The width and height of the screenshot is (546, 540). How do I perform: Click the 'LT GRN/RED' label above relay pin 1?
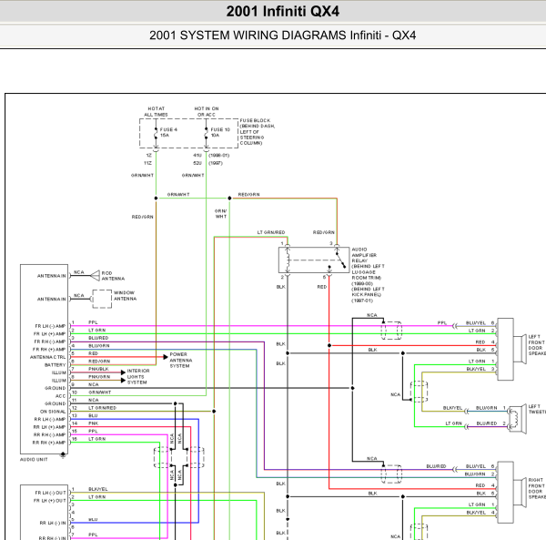pyautogui.click(x=271, y=232)
